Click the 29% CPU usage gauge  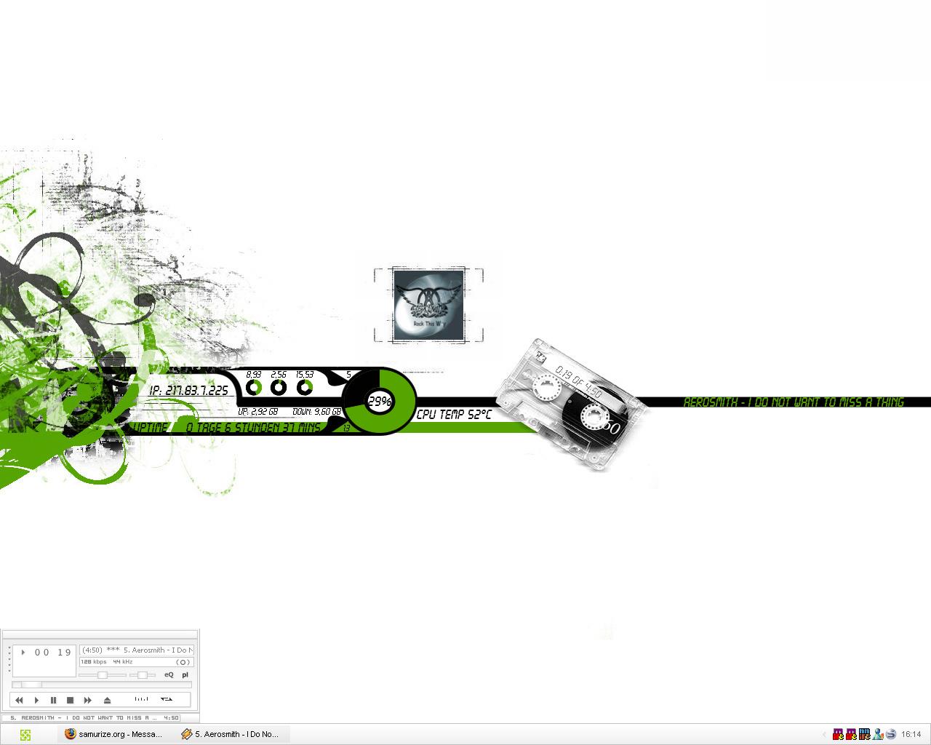(379, 401)
